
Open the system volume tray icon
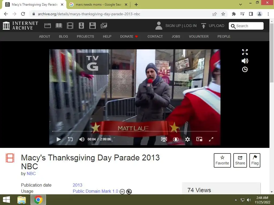(x=249, y=200)
